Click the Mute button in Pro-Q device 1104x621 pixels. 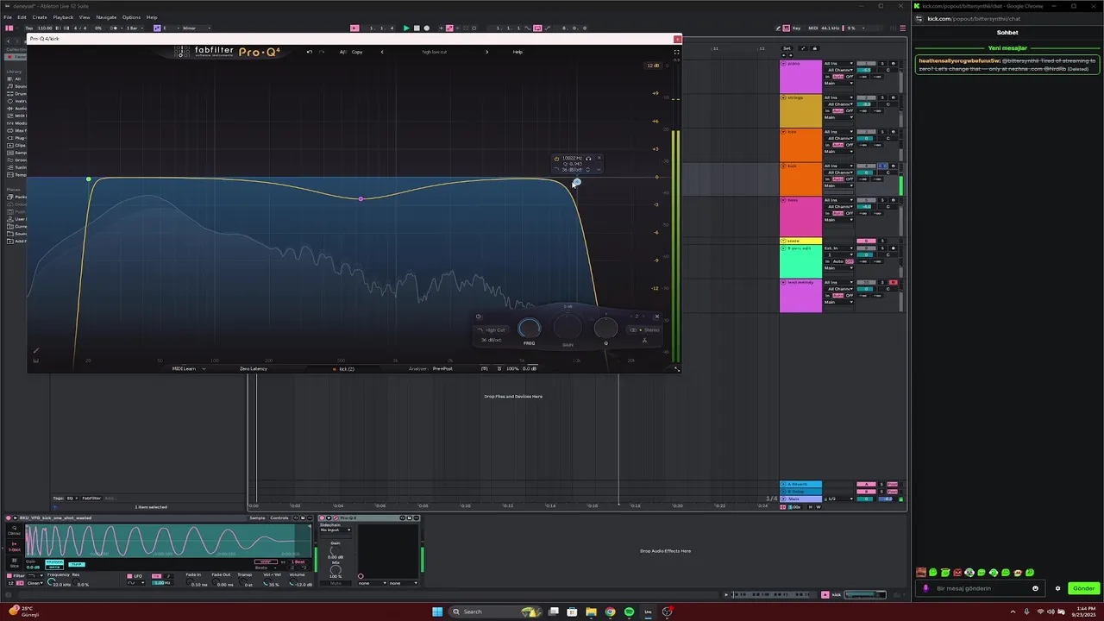click(x=336, y=583)
